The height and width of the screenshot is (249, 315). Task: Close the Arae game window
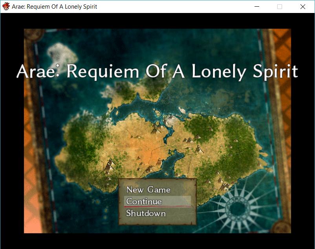point(303,6)
